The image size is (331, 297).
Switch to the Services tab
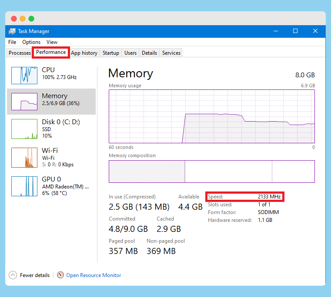tap(171, 53)
